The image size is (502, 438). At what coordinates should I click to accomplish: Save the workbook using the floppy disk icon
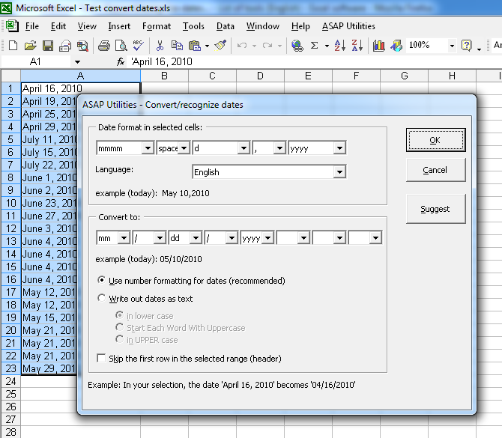click(x=48, y=46)
